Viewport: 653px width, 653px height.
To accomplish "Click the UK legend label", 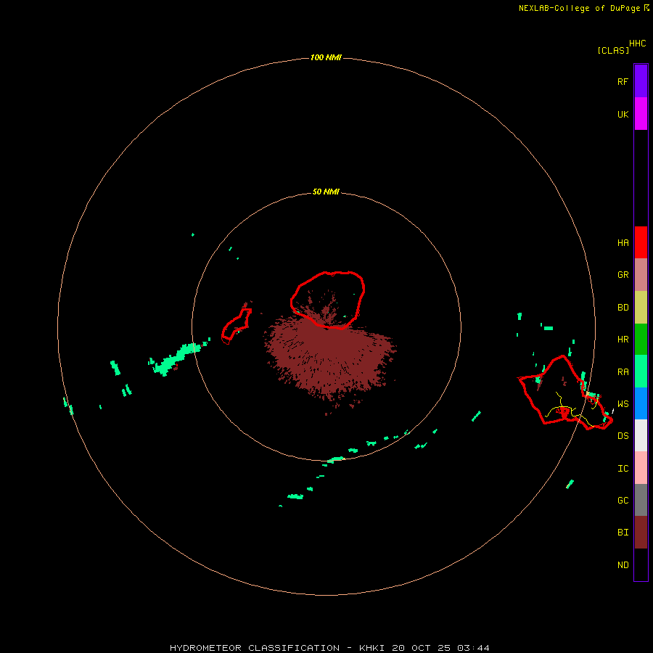I will (x=623, y=114).
